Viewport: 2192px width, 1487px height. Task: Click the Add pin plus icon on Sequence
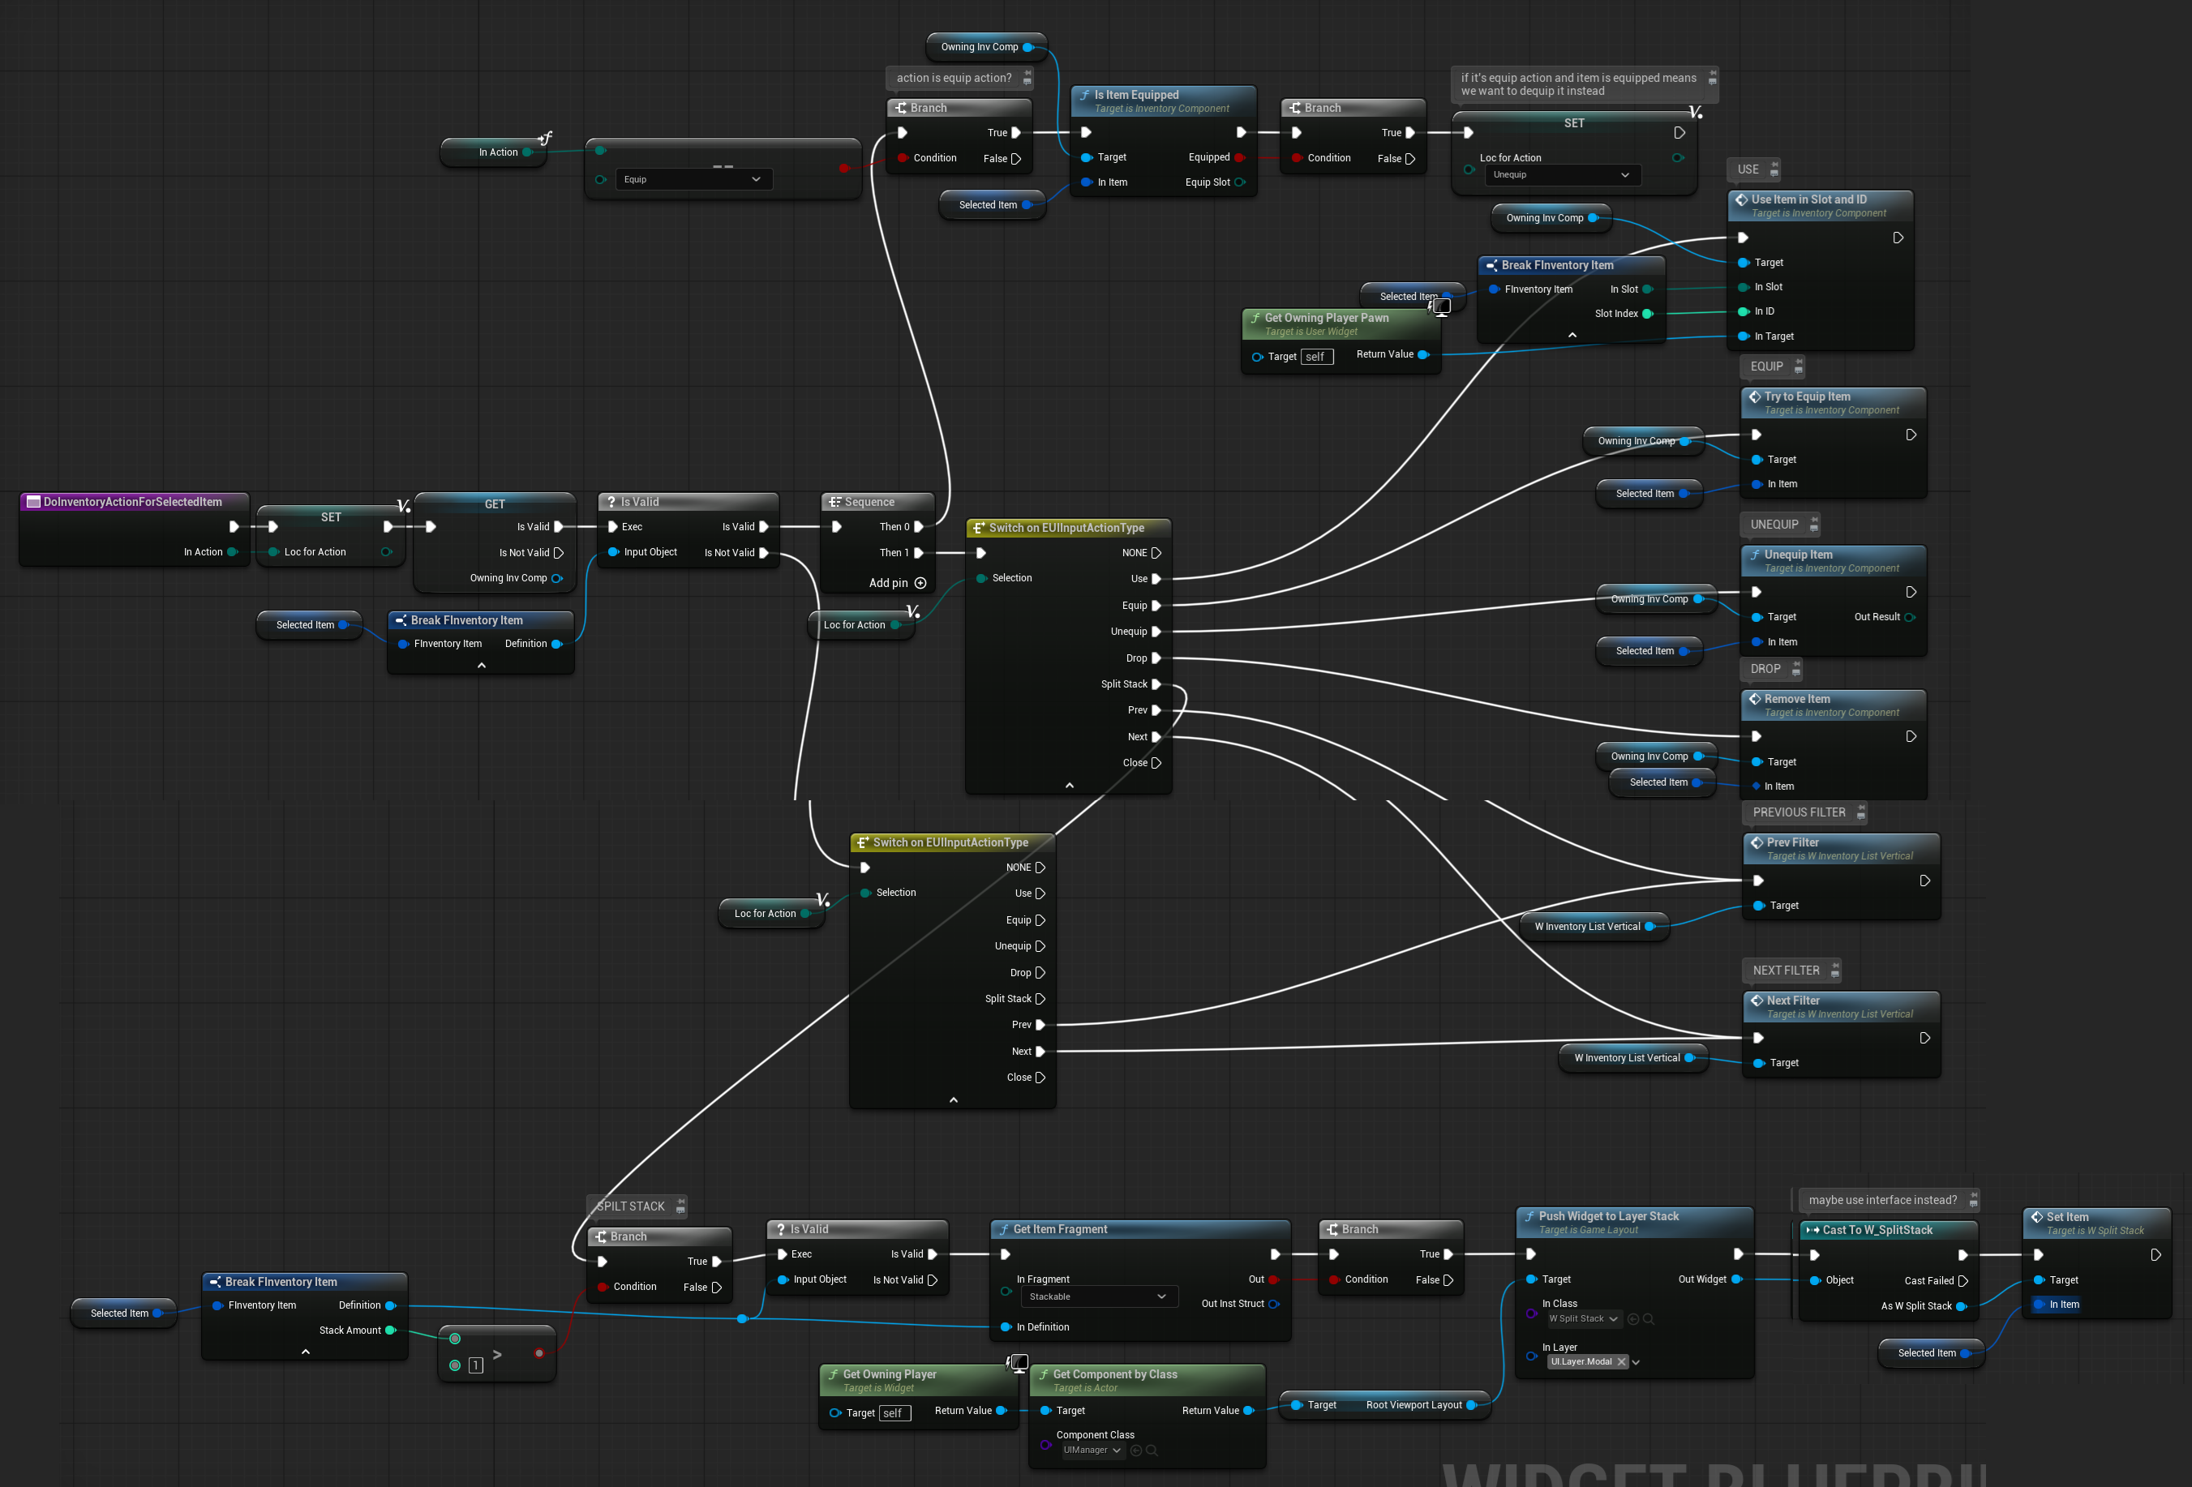point(920,583)
